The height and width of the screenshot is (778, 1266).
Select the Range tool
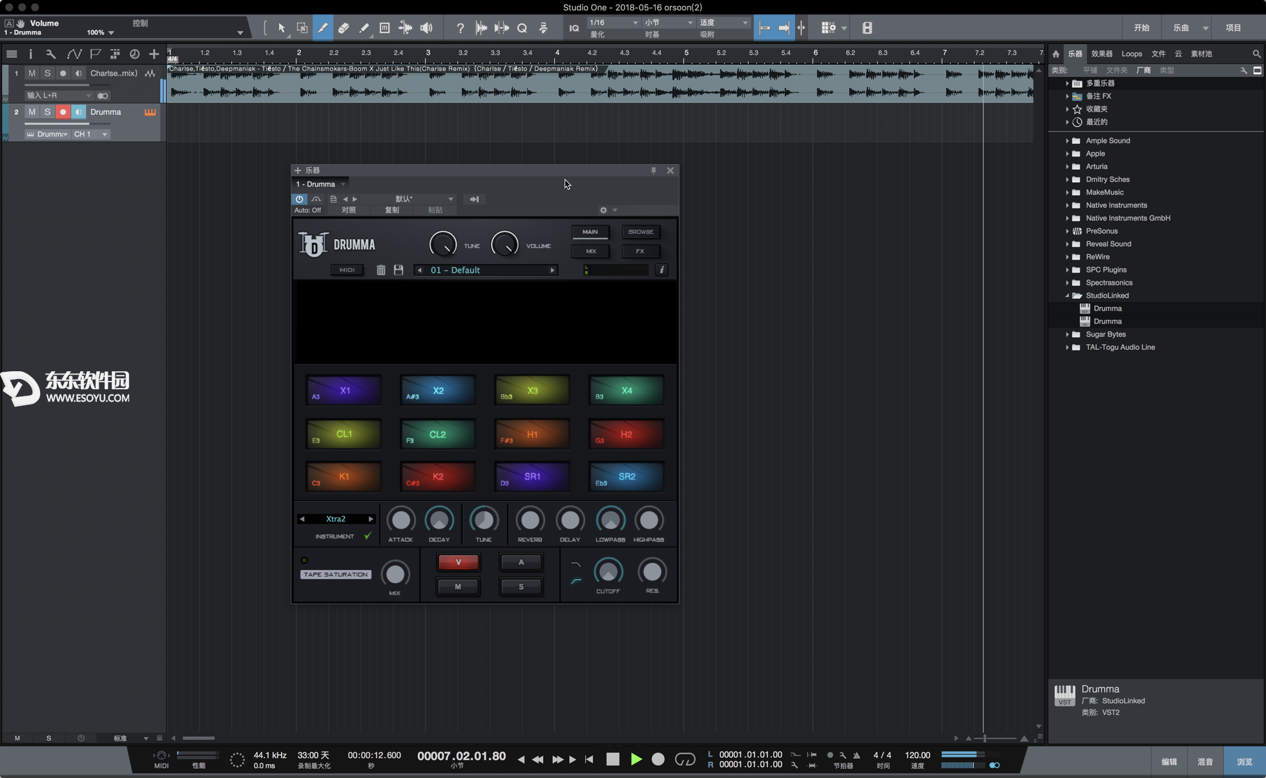coord(302,28)
